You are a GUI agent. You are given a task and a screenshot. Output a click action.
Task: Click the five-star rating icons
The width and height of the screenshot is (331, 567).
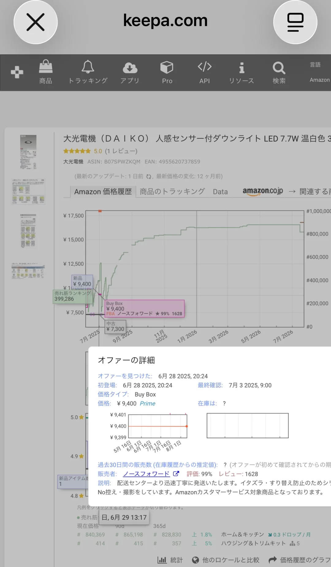[77, 151]
